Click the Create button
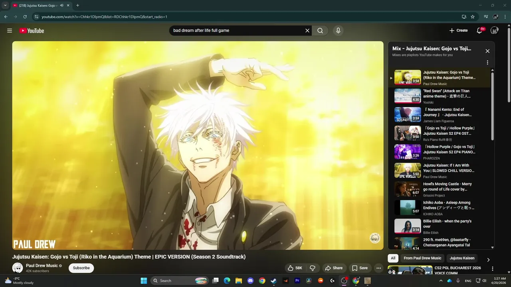Viewport: 511px width, 287px height. [x=458, y=31]
